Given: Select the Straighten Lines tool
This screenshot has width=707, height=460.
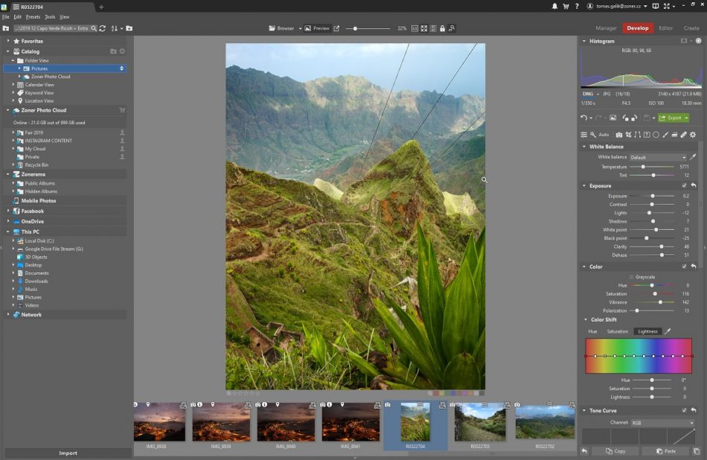Looking at the screenshot, I should pyautogui.click(x=637, y=135).
